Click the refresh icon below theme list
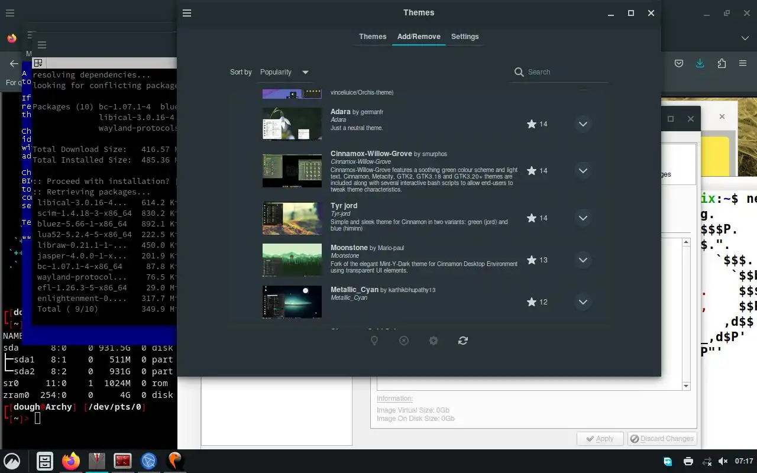This screenshot has height=473, width=757. click(463, 341)
